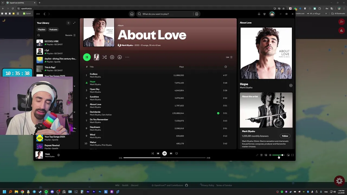
Task: Open Your Top Songs 2024 playlist
Action: coord(56,138)
